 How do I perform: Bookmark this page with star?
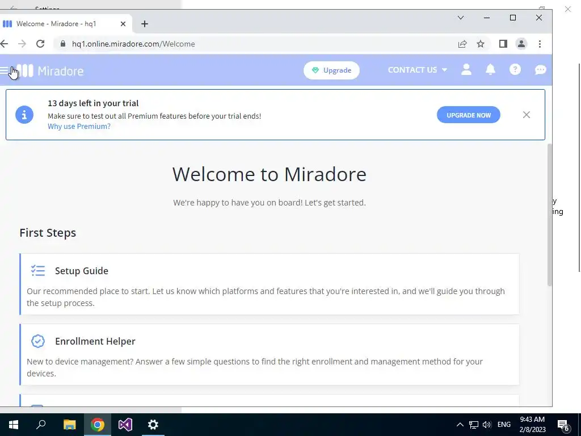[481, 44]
